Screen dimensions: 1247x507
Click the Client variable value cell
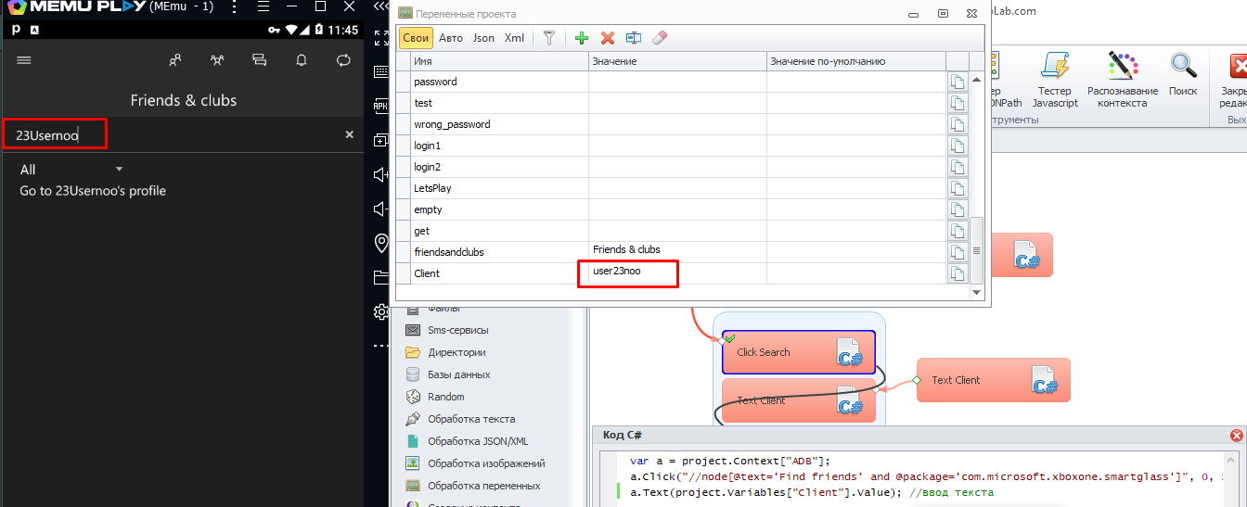(x=675, y=273)
